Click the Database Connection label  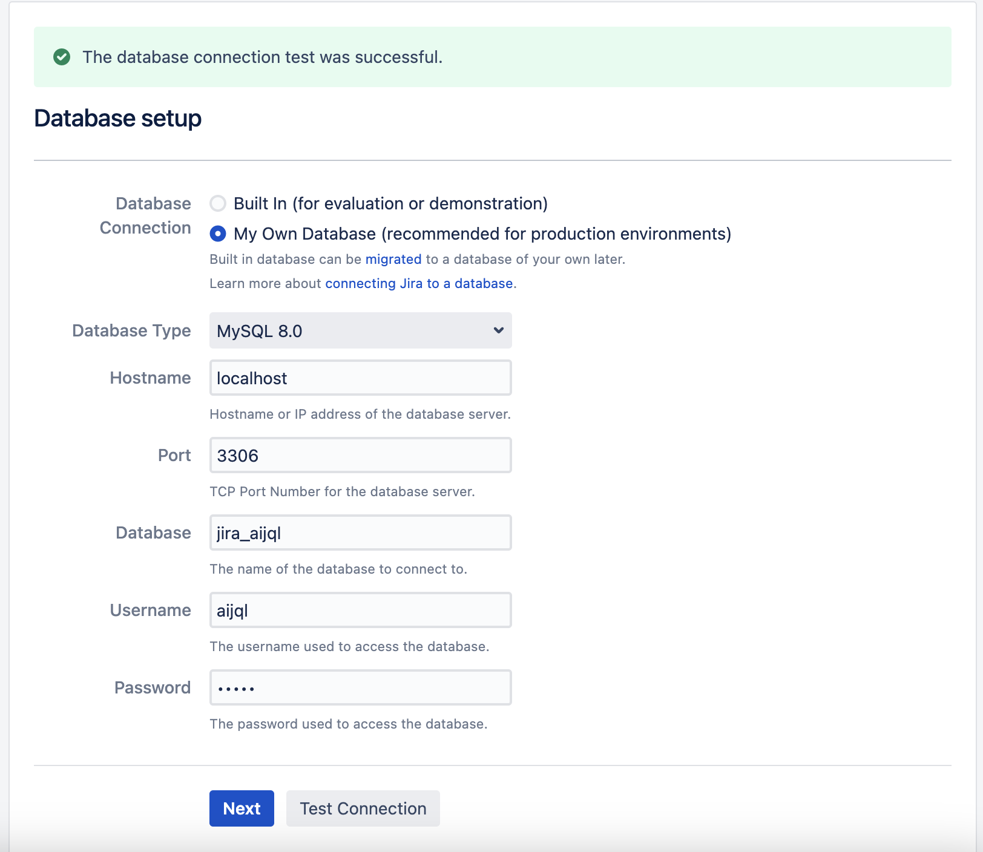(x=145, y=215)
